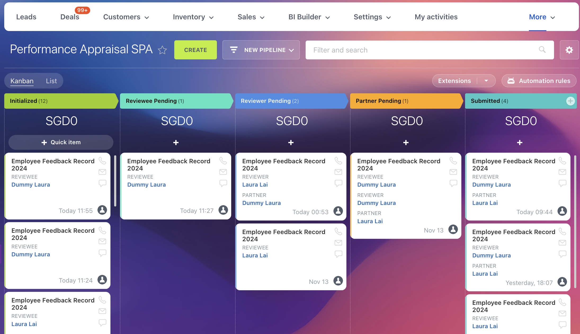Click the Initialized stage color header
Image resolution: width=580 pixels, height=334 pixels.
point(60,101)
